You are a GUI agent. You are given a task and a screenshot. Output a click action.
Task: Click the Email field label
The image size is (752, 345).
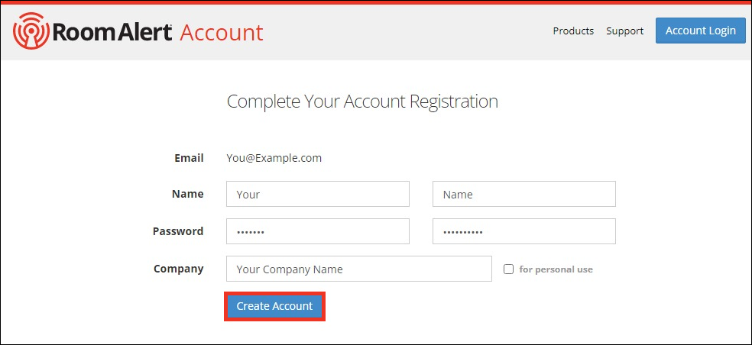(189, 158)
